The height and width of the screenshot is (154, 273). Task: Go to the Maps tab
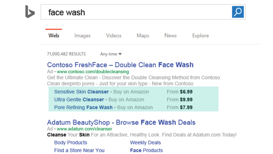point(143,36)
